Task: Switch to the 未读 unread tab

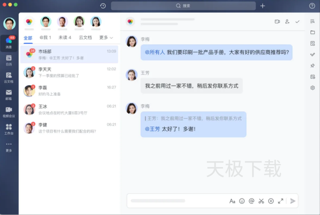Action: coord(65,38)
